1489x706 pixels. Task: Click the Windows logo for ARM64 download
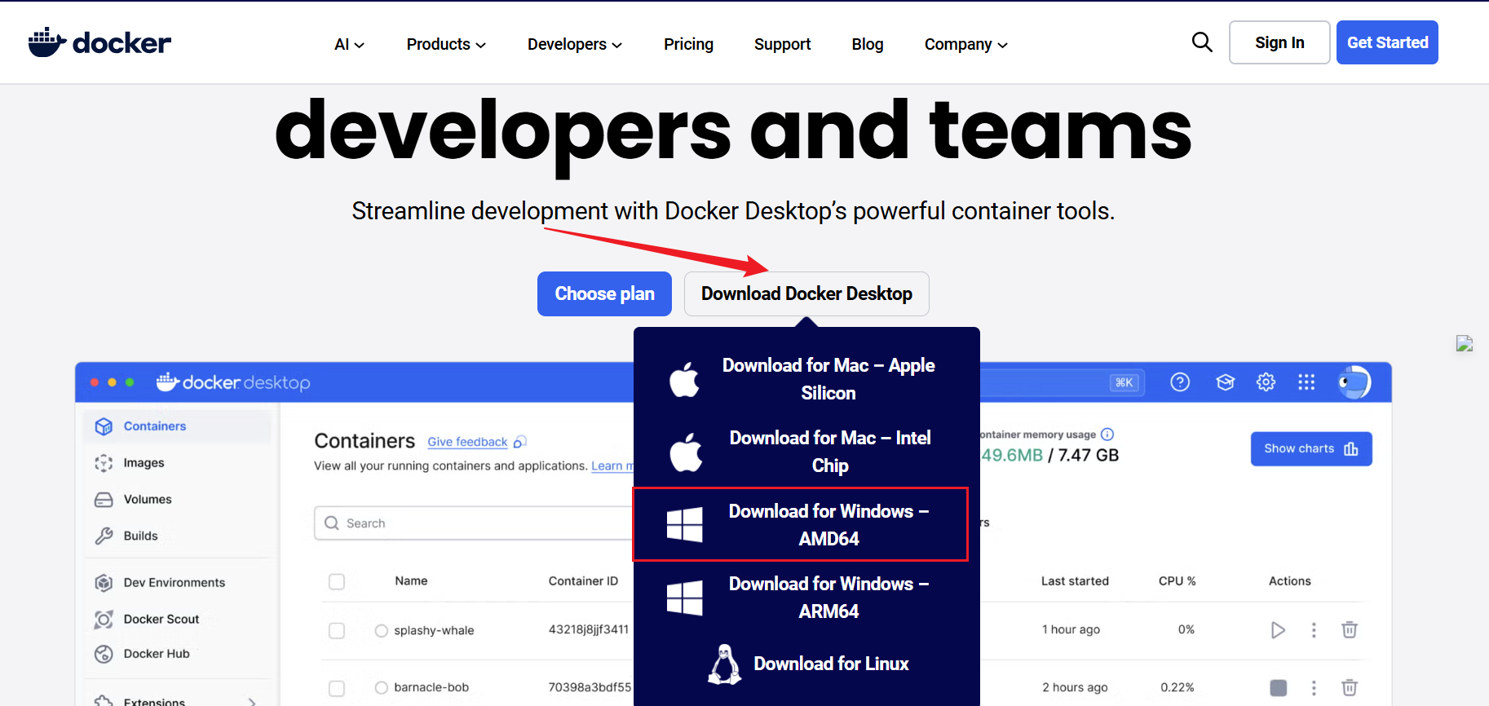coord(684,598)
